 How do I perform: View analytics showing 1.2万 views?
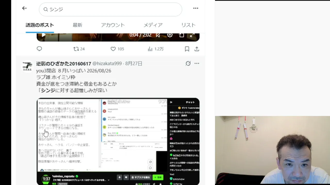(155, 49)
